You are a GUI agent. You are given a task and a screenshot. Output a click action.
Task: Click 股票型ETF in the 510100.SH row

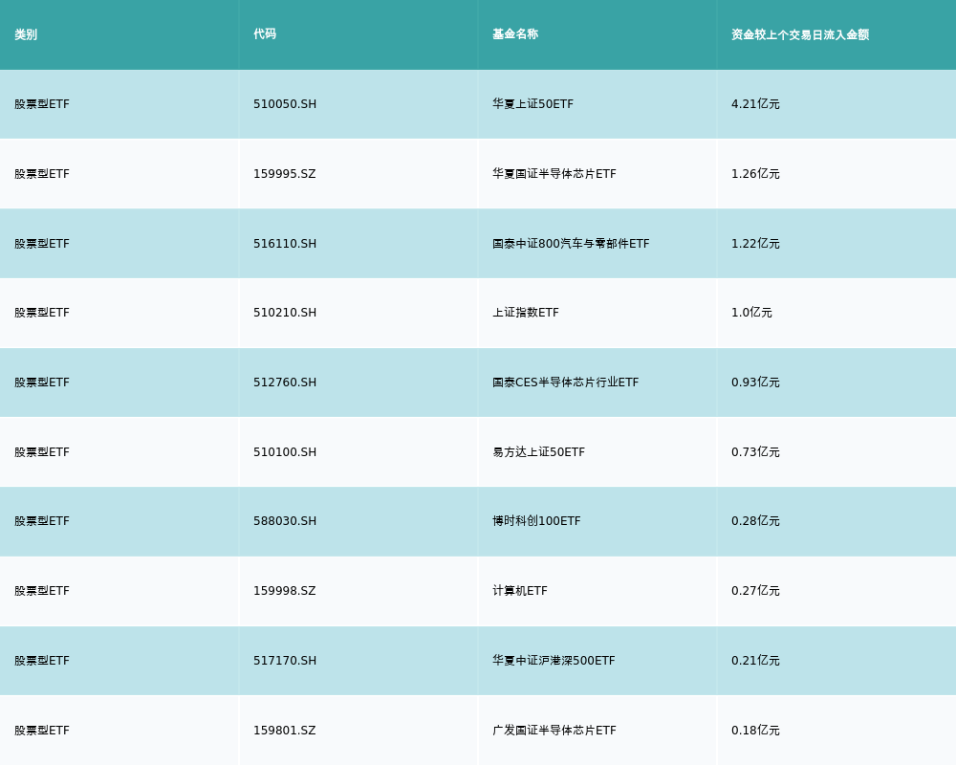42,452
